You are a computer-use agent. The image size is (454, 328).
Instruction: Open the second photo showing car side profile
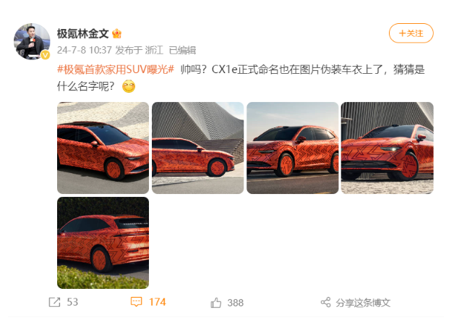tap(198, 148)
